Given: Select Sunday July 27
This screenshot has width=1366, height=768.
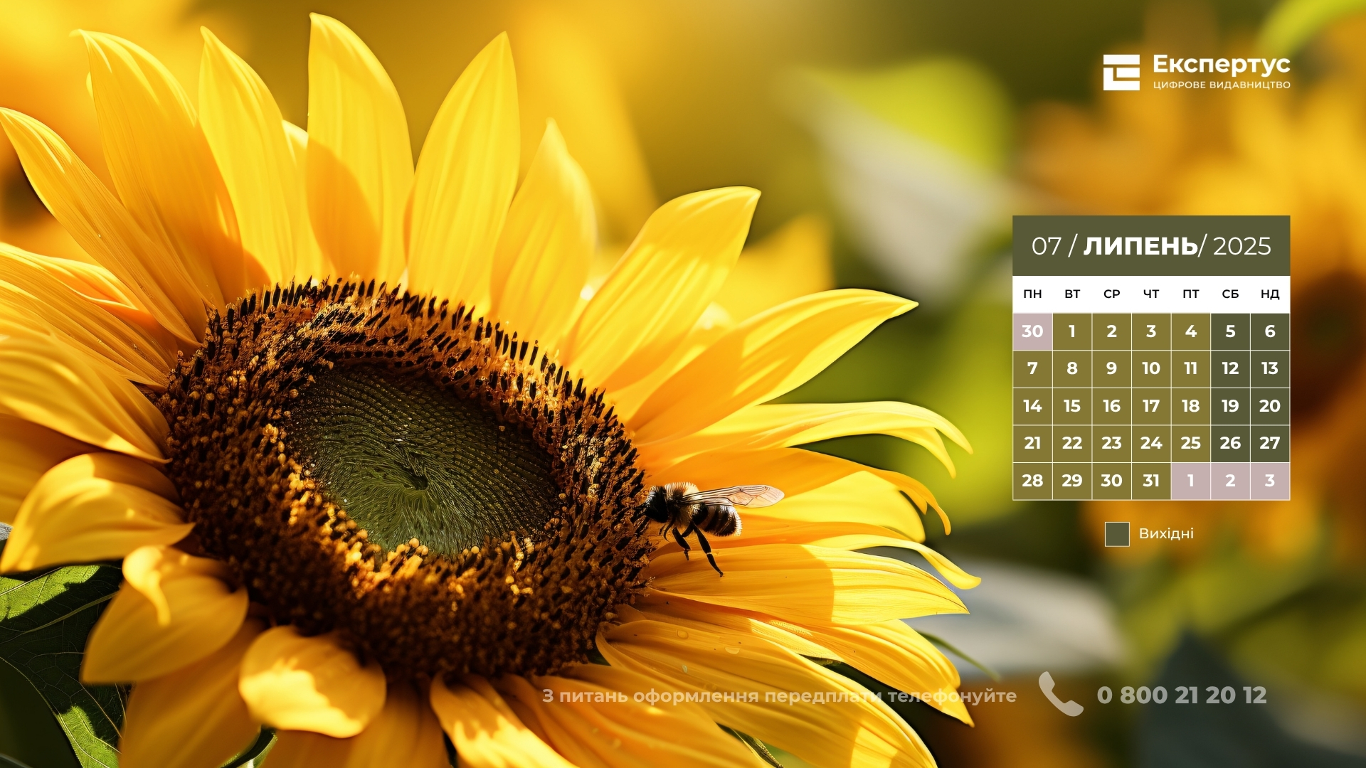Looking at the screenshot, I should pos(1270,443).
